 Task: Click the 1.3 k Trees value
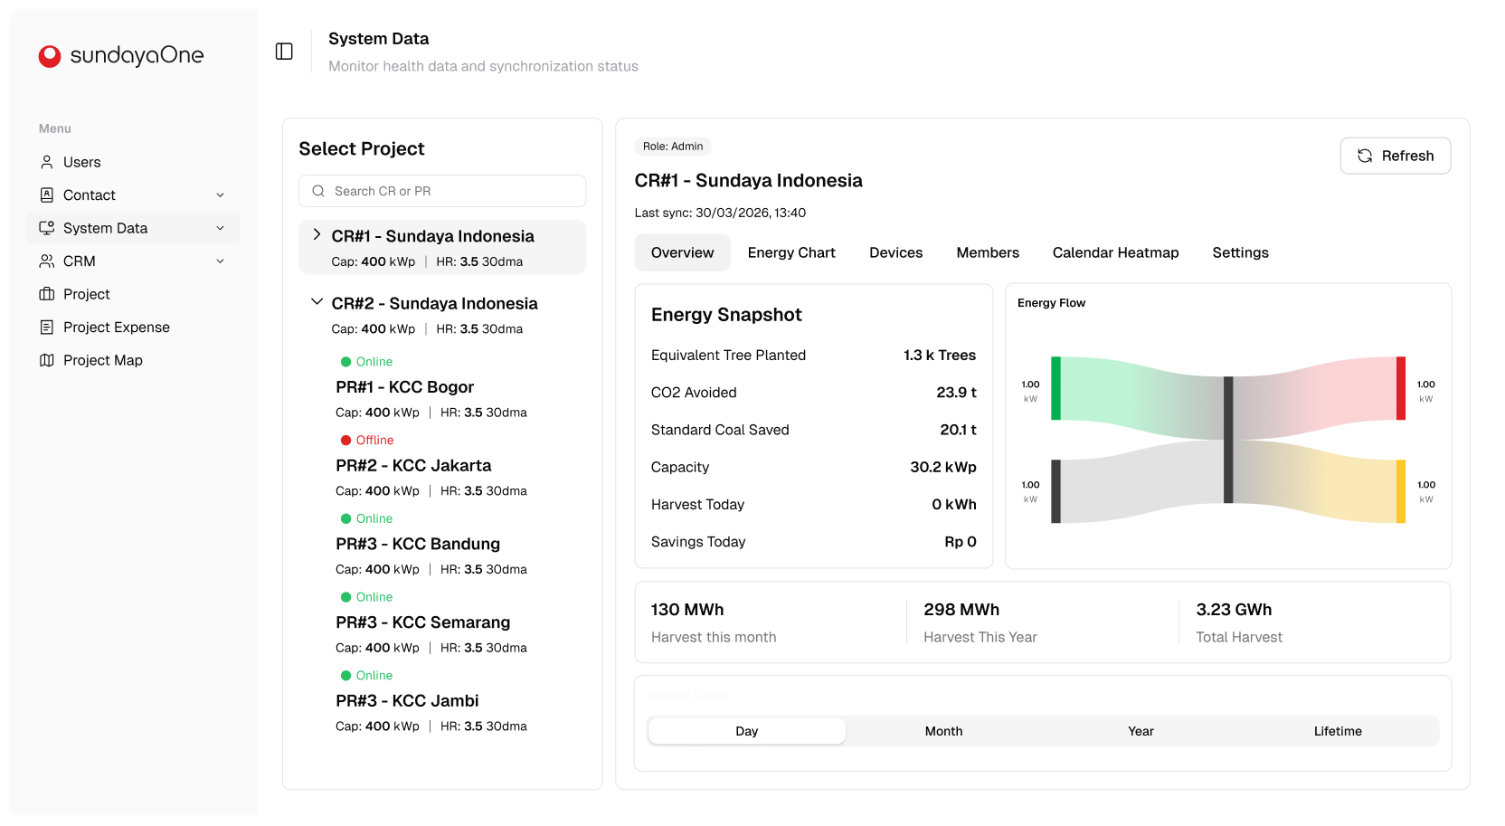click(x=940, y=356)
